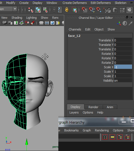Select the grease pencil icon
The image size is (134, 151).
tap(32, 23)
